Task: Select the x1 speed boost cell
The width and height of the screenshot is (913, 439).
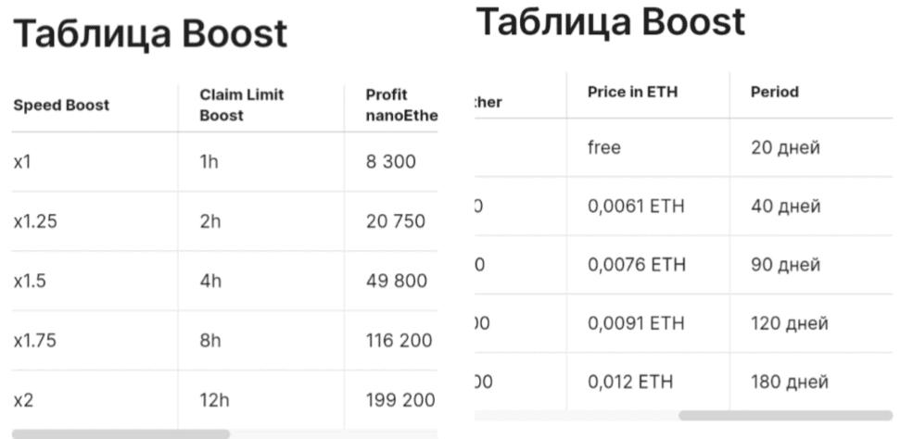Action: [23, 162]
